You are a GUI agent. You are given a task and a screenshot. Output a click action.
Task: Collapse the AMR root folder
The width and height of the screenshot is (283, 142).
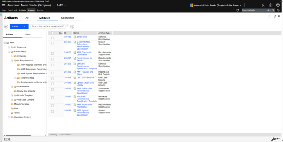point(5,43)
